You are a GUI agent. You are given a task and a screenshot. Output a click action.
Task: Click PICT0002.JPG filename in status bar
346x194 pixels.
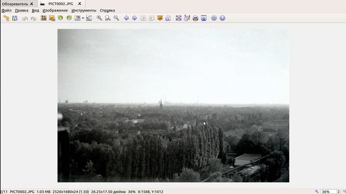pyautogui.click(x=22, y=192)
